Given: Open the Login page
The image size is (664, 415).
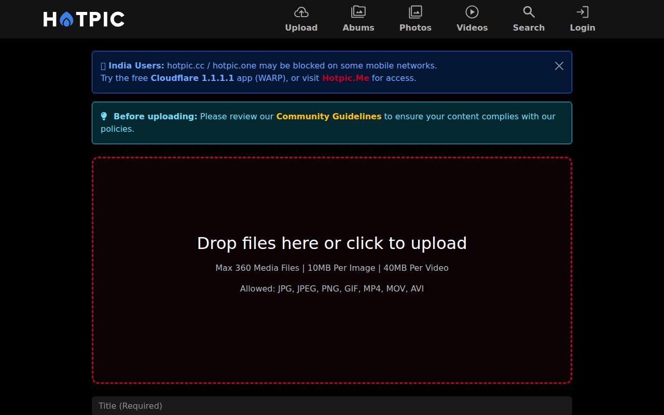Looking at the screenshot, I should point(582,27).
